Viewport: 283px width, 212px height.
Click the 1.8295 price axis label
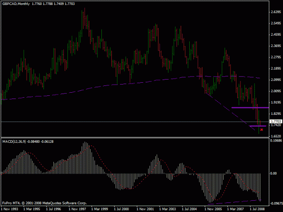[x=276, y=113]
